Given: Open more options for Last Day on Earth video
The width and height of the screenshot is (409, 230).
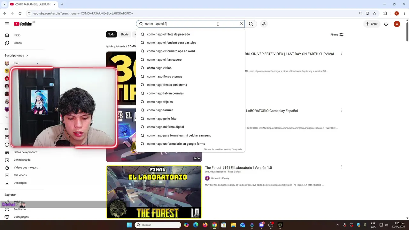Looking at the screenshot, I should [x=342, y=53].
